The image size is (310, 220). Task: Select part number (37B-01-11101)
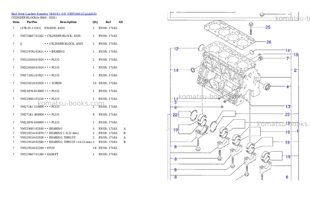click(31, 28)
